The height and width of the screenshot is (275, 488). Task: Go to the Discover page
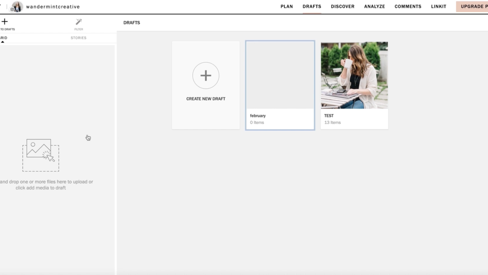(342, 6)
